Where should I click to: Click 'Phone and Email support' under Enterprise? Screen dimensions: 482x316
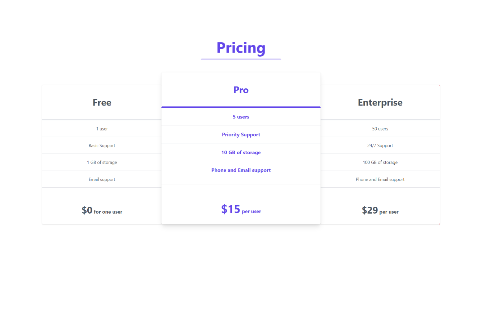click(380, 179)
